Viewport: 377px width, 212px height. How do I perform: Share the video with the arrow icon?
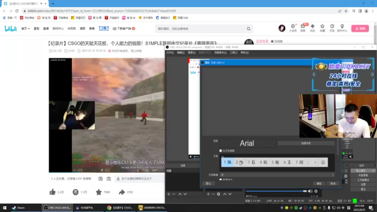[122, 192]
